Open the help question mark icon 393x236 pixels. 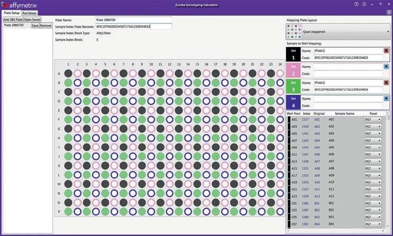357,4
